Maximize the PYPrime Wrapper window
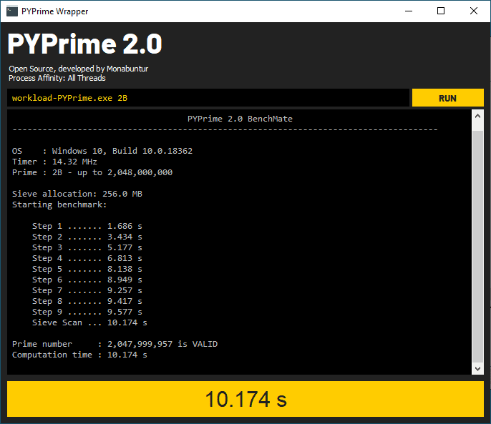491x424 pixels. [441, 11]
